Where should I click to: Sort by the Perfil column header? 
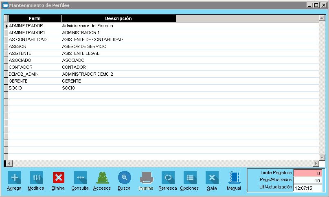click(35, 18)
